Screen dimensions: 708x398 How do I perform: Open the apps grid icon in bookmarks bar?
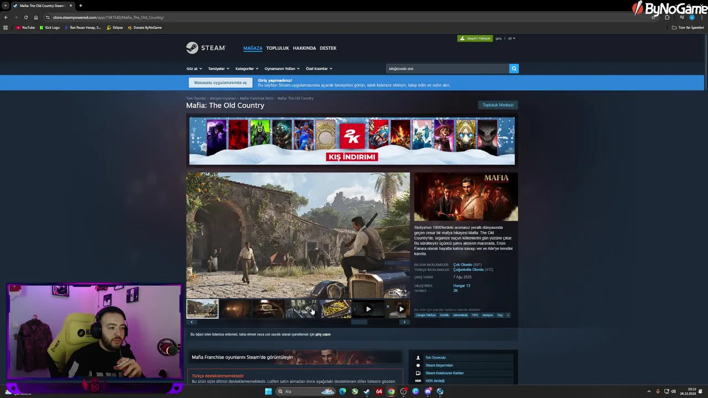tap(6, 28)
